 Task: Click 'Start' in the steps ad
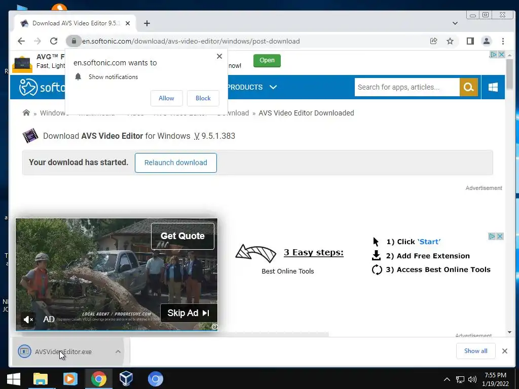tap(429, 242)
